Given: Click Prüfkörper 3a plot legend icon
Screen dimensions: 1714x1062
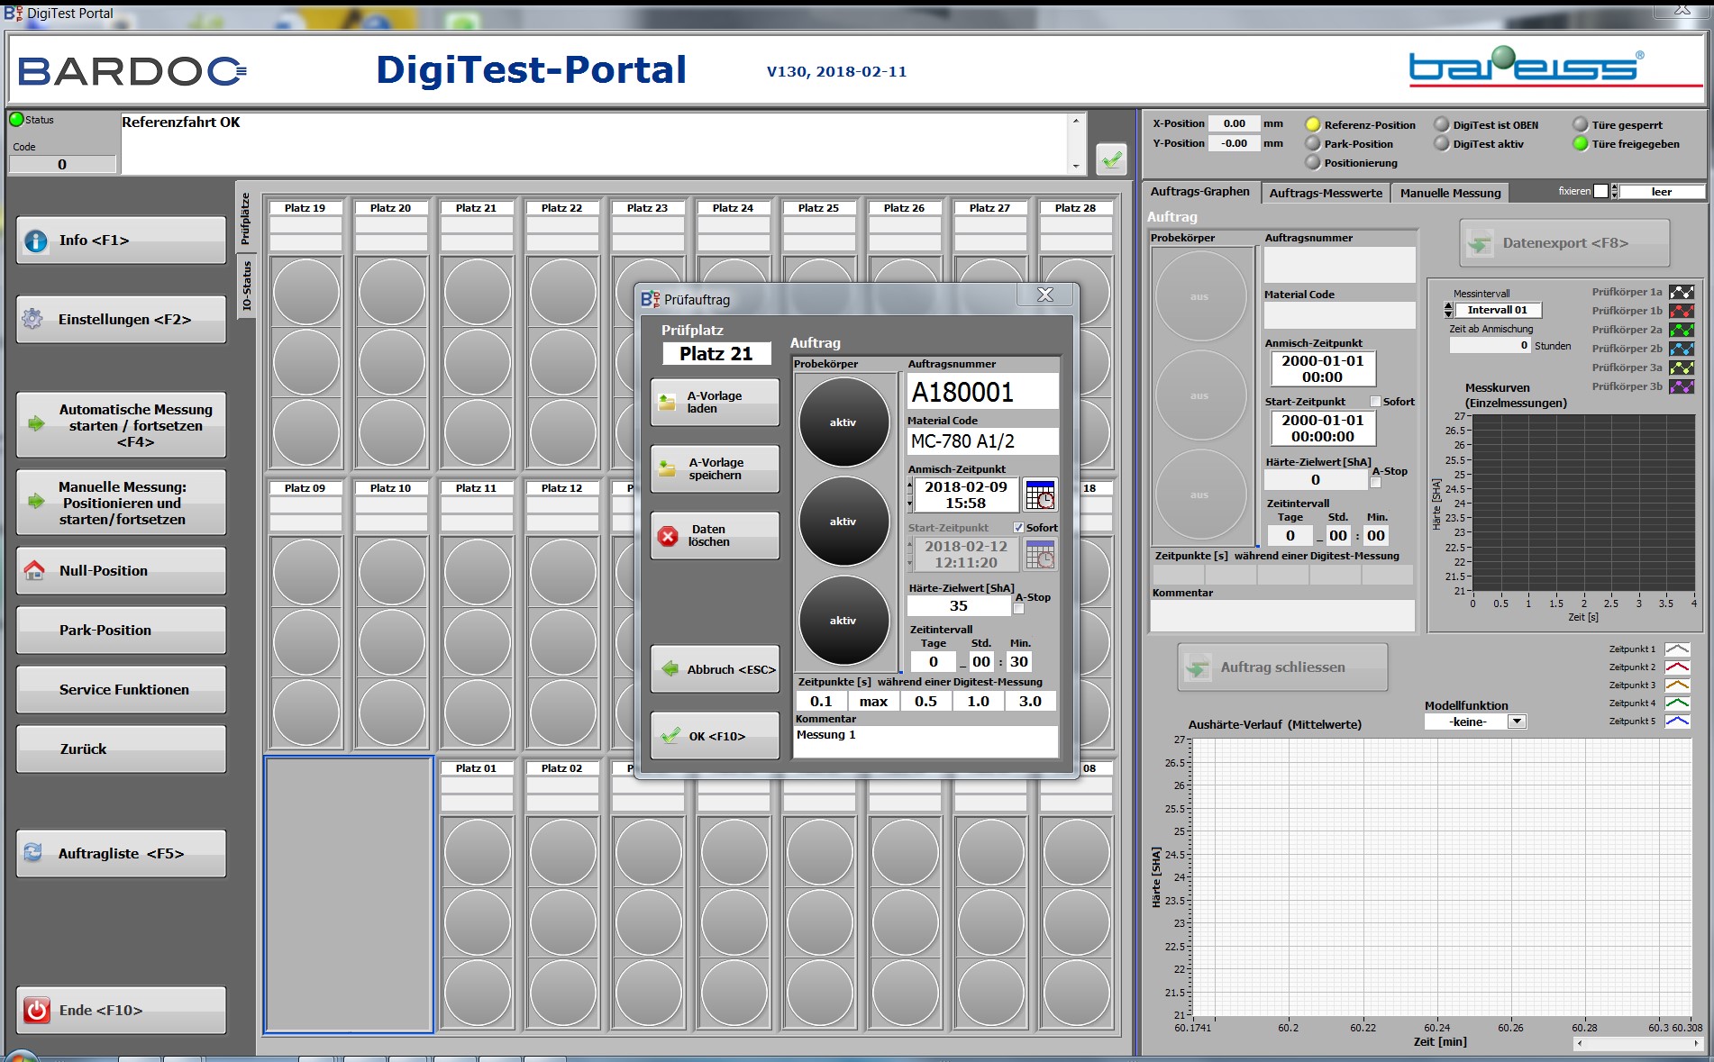Looking at the screenshot, I should coord(1682,368).
